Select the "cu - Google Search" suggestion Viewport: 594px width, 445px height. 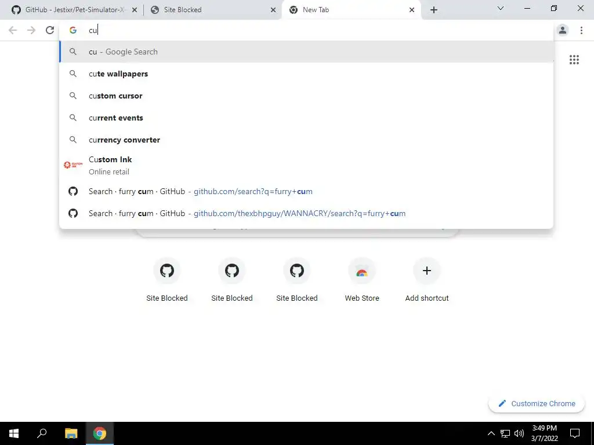coord(306,52)
